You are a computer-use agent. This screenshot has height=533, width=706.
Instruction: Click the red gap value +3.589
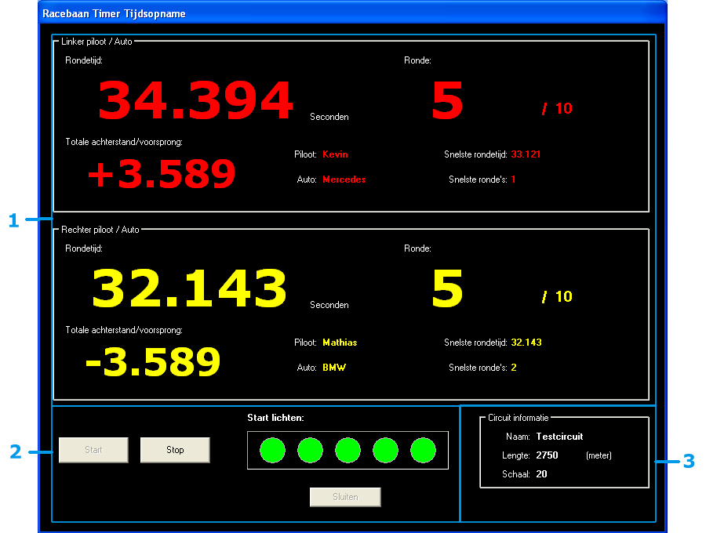[x=162, y=174]
